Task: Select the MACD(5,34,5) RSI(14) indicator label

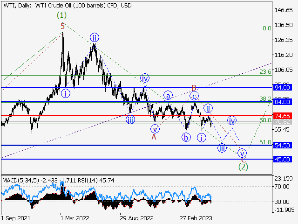Action: tap(58, 181)
